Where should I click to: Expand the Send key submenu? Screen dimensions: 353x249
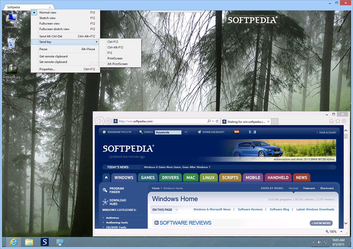tap(66, 42)
